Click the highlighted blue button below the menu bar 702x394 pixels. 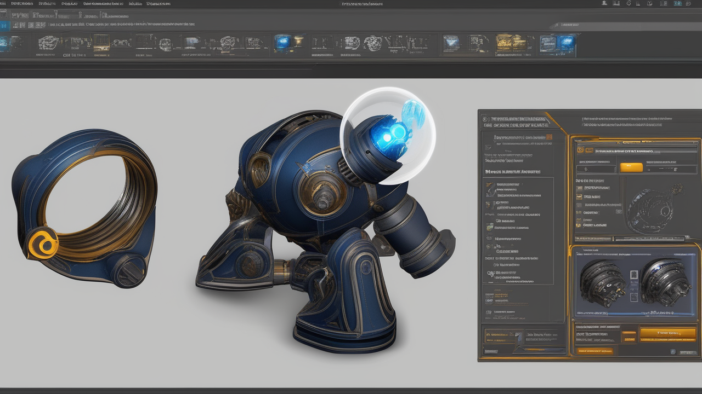(5, 25)
